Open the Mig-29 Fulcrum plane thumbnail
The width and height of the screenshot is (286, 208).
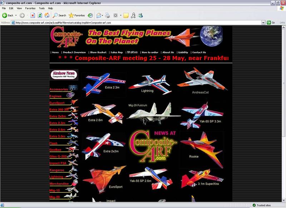point(149,114)
